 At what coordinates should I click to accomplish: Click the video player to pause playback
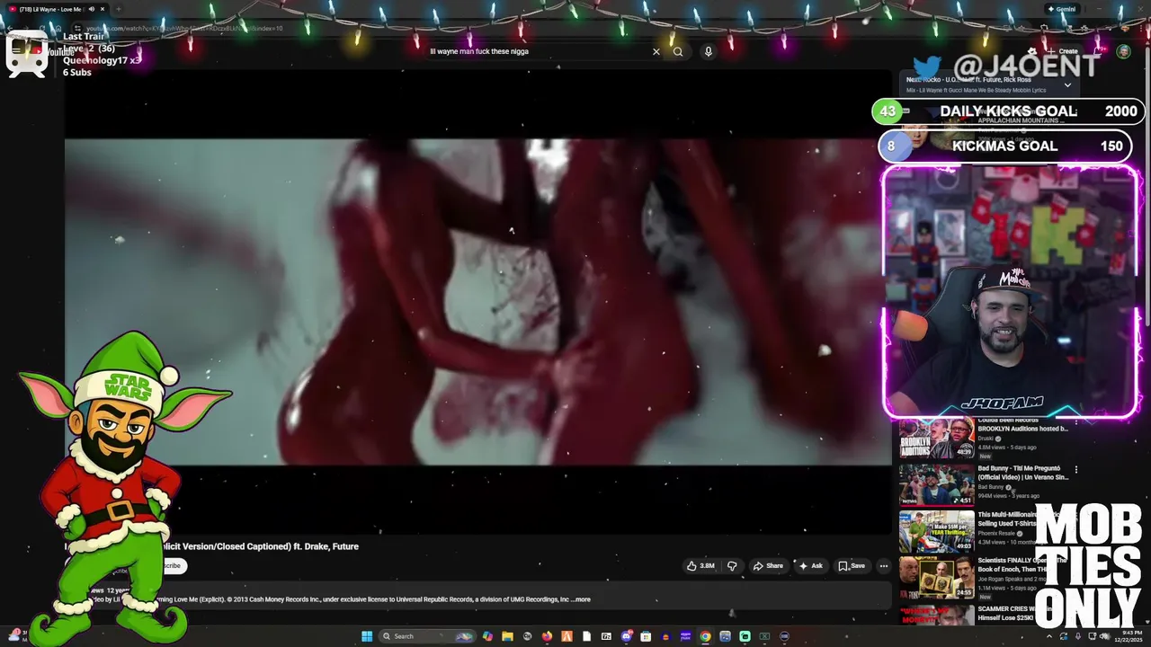pyautogui.click(x=477, y=302)
